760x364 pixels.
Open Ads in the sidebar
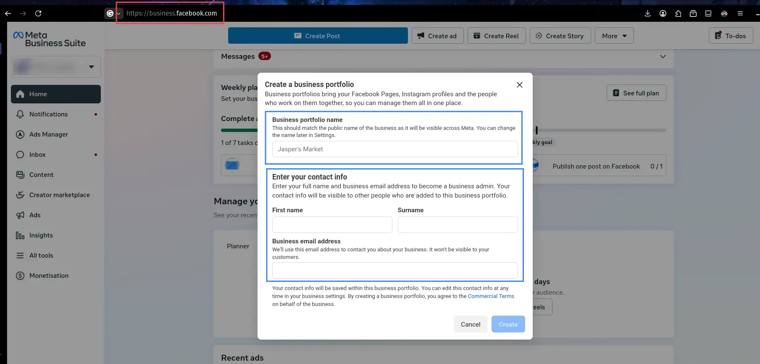(x=56, y=215)
